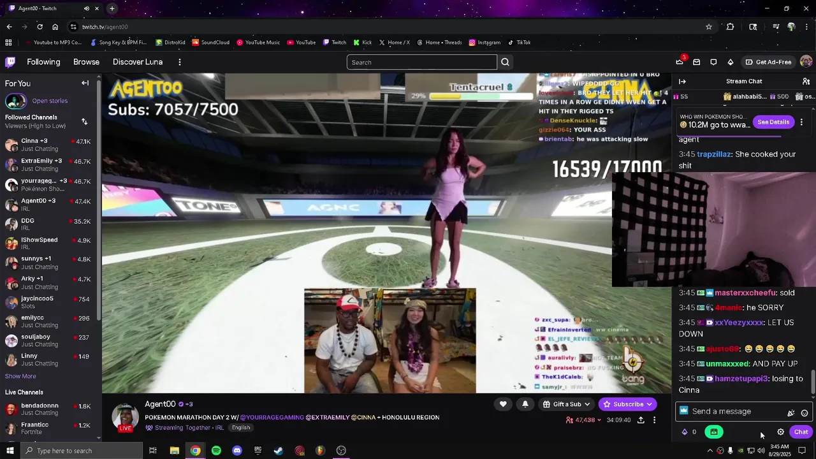Open OBS Studio from the taskbar

pyautogui.click(x=341, y=451)
